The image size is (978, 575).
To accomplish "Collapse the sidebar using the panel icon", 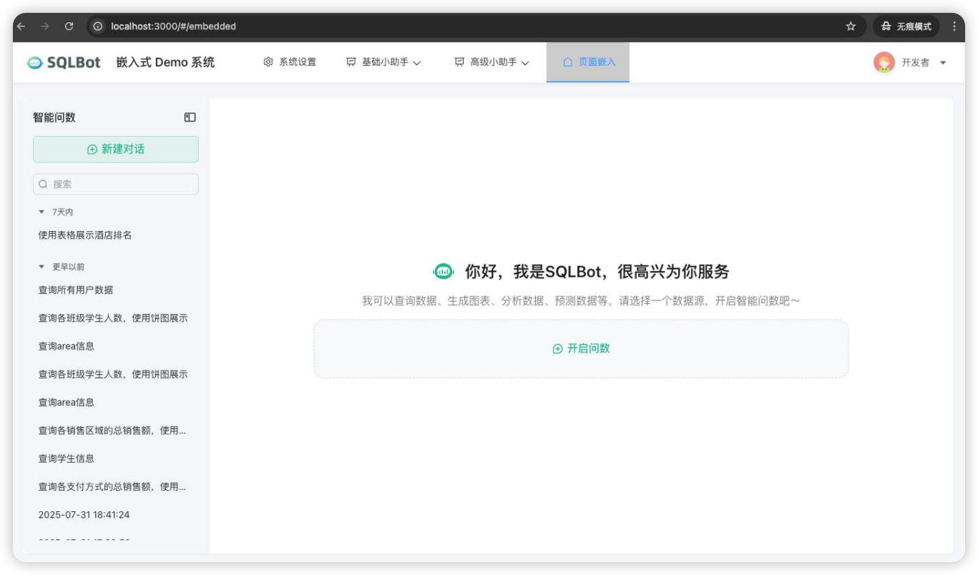I will click(190, 117).
